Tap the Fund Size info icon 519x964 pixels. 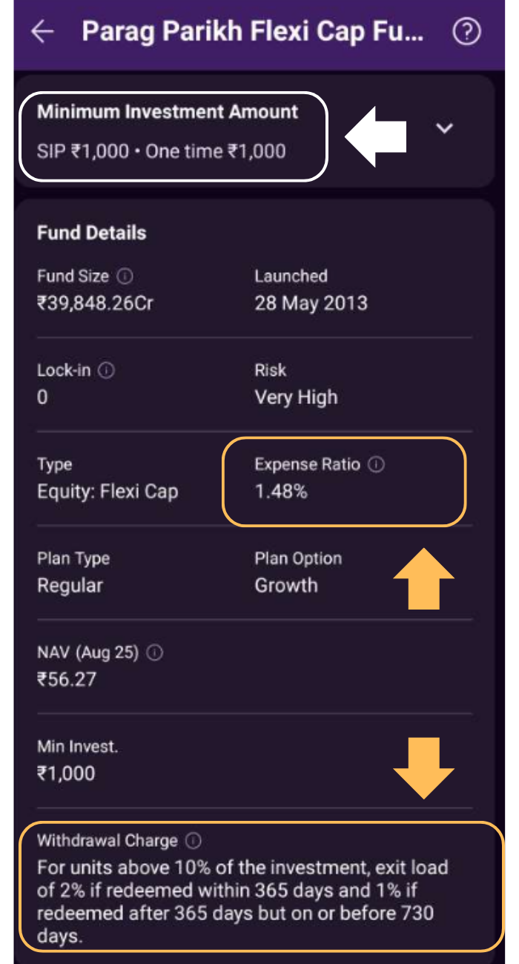point(125,277)
